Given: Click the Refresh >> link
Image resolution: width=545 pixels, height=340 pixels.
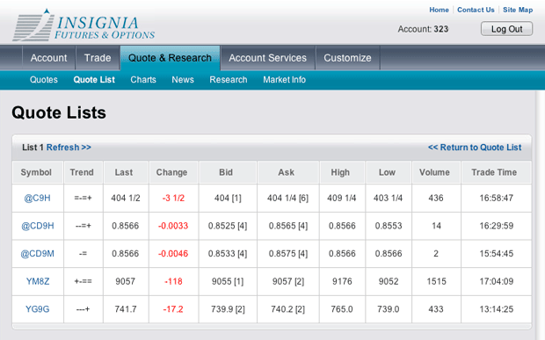Looking at the screenshot, I should 69,148.
